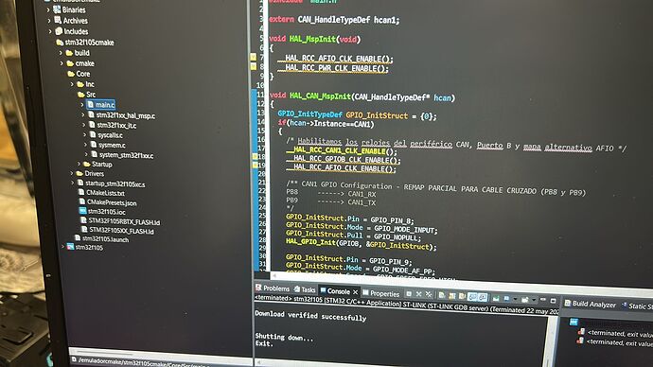Toggle show console when standard out changes
This screenshot has width=653, height=367.
click(x=472, y=297)
